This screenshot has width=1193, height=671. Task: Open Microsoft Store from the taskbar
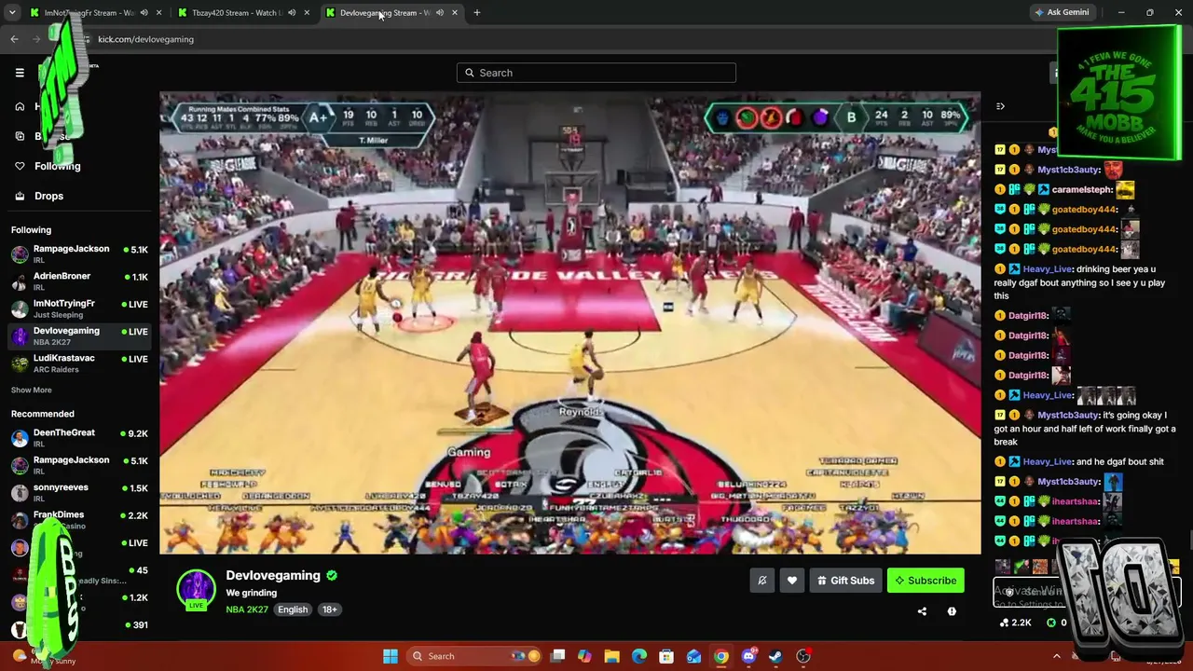666,656
